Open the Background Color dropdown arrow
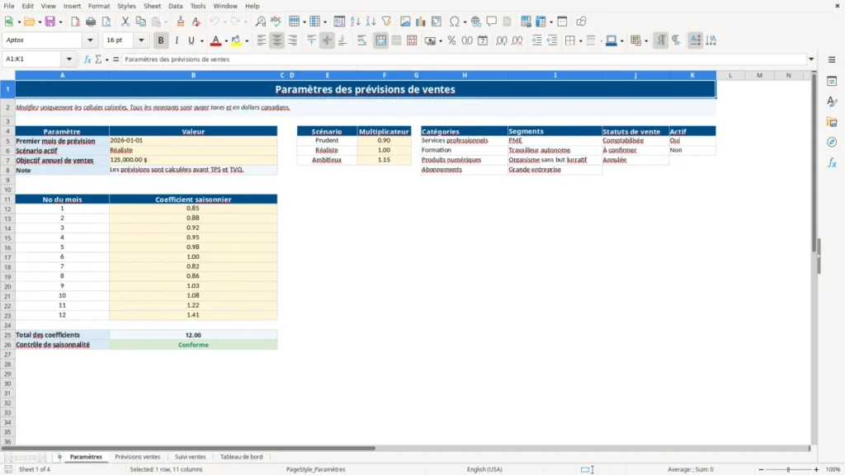 247,41
